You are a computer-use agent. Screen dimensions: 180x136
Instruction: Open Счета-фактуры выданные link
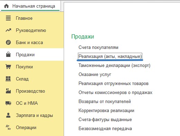tap(105, 120)
